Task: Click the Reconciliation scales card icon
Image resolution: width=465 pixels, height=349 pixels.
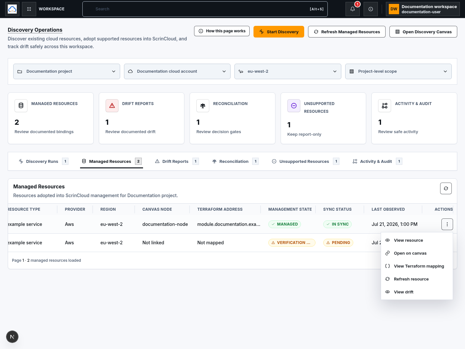Action: tap(203, 106)
